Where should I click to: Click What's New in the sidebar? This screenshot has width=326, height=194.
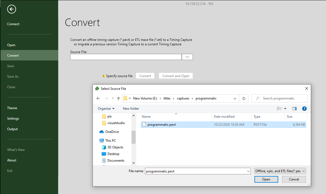tap(16, 150)
